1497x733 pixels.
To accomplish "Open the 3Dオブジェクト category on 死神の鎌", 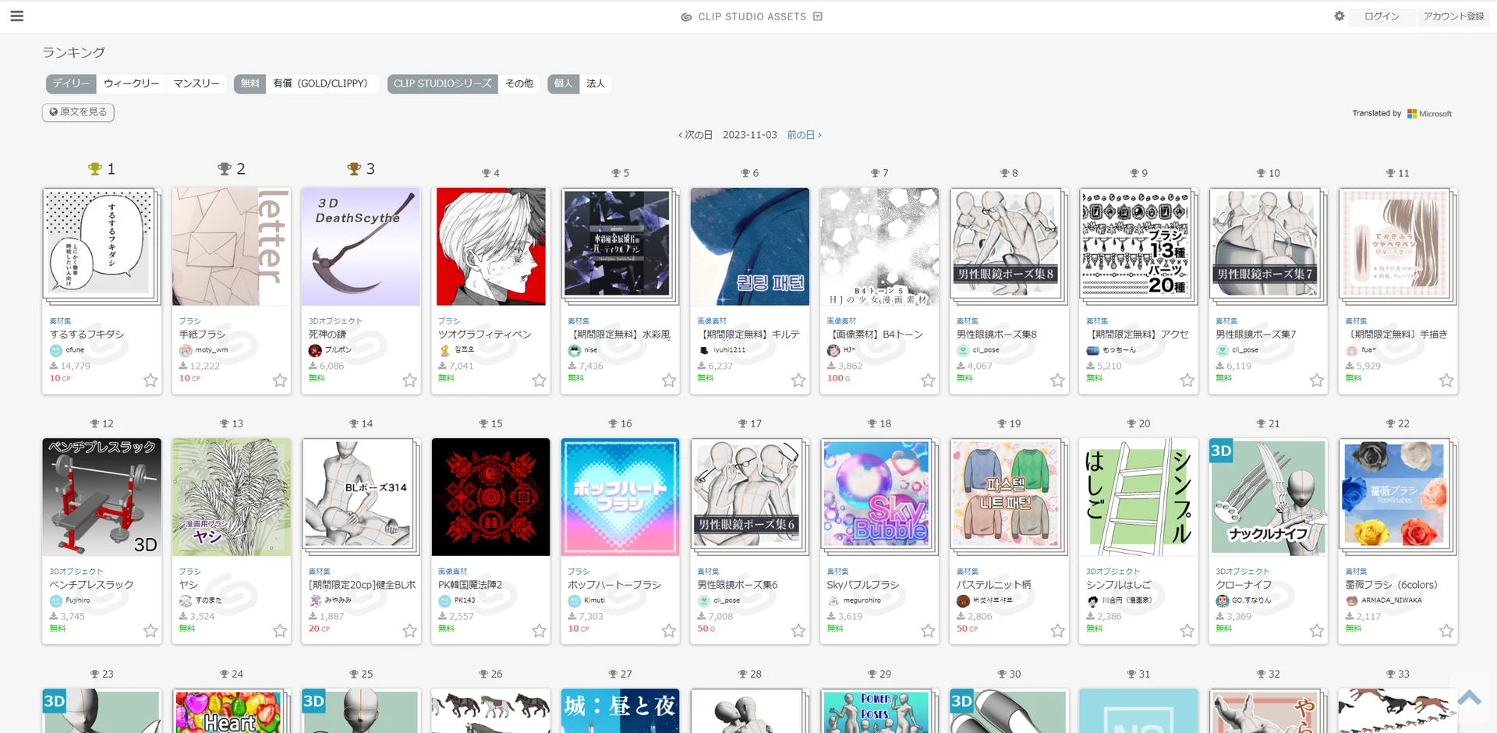I will [335, 320].
